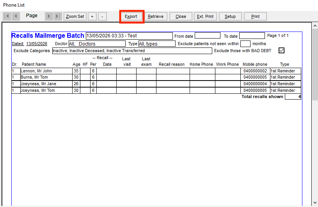318x207 pixels.
Task: Click the To date field
Action: (x=252, y=35)
